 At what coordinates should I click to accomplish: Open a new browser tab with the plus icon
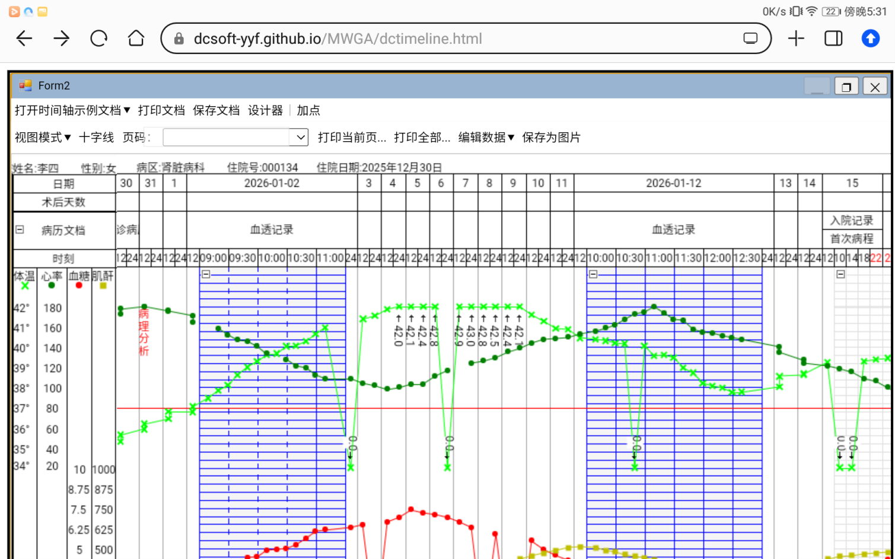796,38
